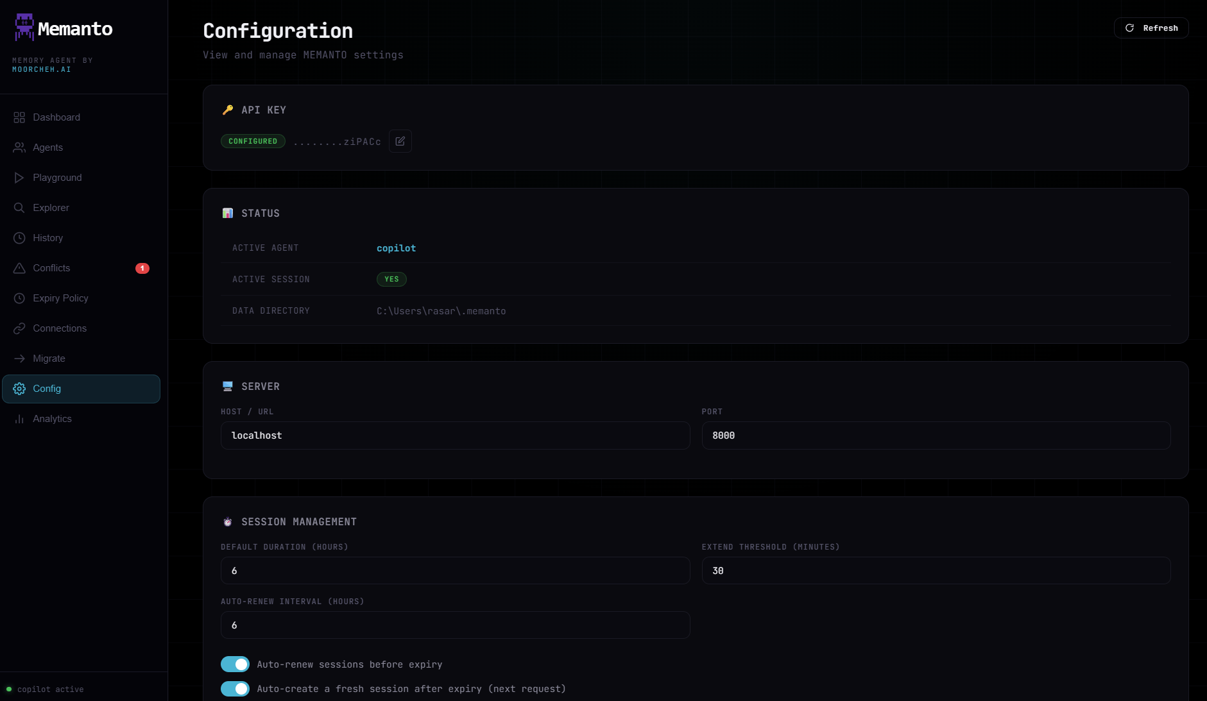The height and width of the screenshot is (701, 1207).
Task: Click the Explorer magnifier icon
Action: tap(19, 208)
